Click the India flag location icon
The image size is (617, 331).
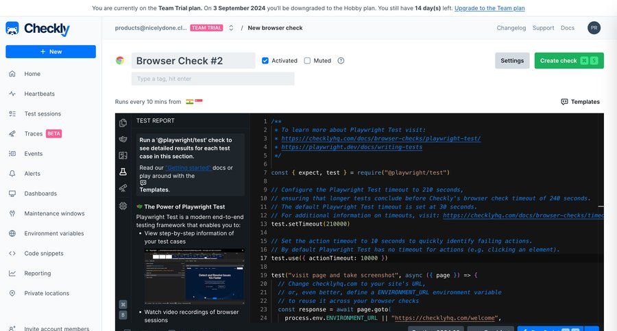pyautogui.click(x=190, y=102)
